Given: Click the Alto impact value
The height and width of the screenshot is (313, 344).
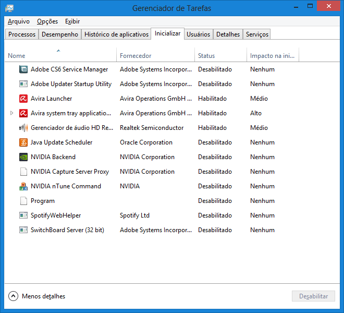Looking at the screenshot, I should [256, 113].
